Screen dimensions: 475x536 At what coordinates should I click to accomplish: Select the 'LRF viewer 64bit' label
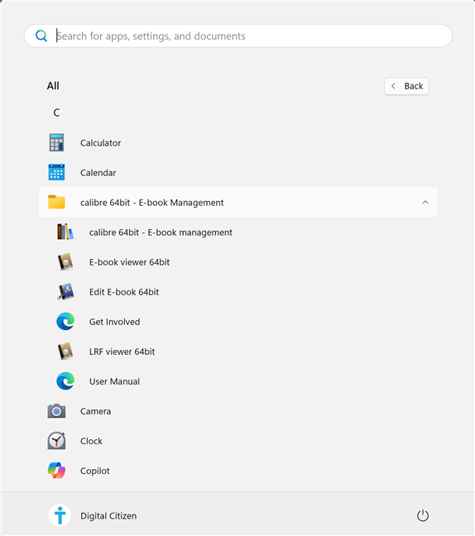tap(122, 352)
